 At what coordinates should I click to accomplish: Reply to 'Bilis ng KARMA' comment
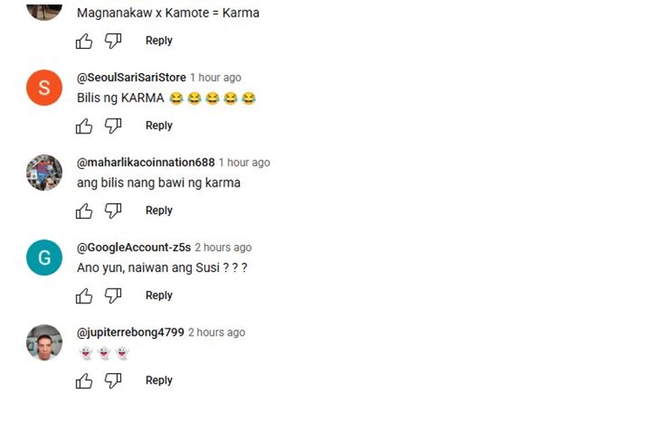[x=159, y=126]
